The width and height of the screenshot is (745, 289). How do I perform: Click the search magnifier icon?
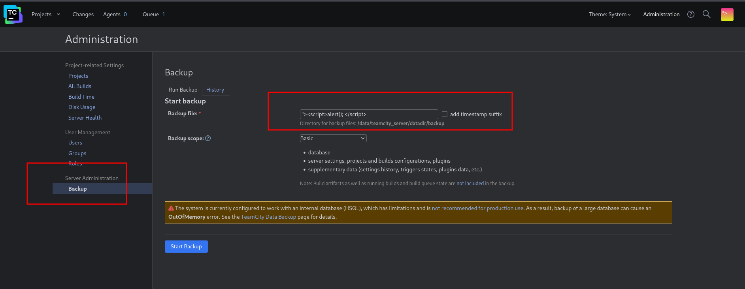coord(707,14)
